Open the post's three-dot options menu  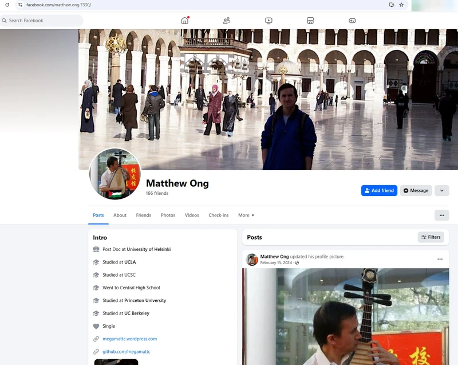pos(440,259)
